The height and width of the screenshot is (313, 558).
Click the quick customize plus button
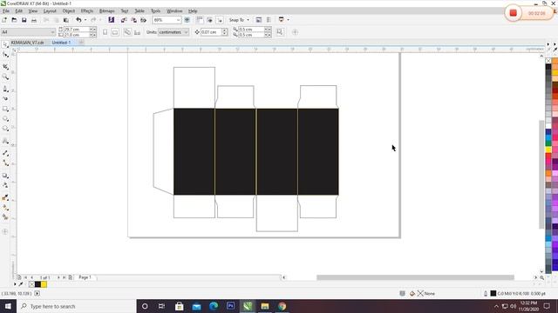[295, 32]
